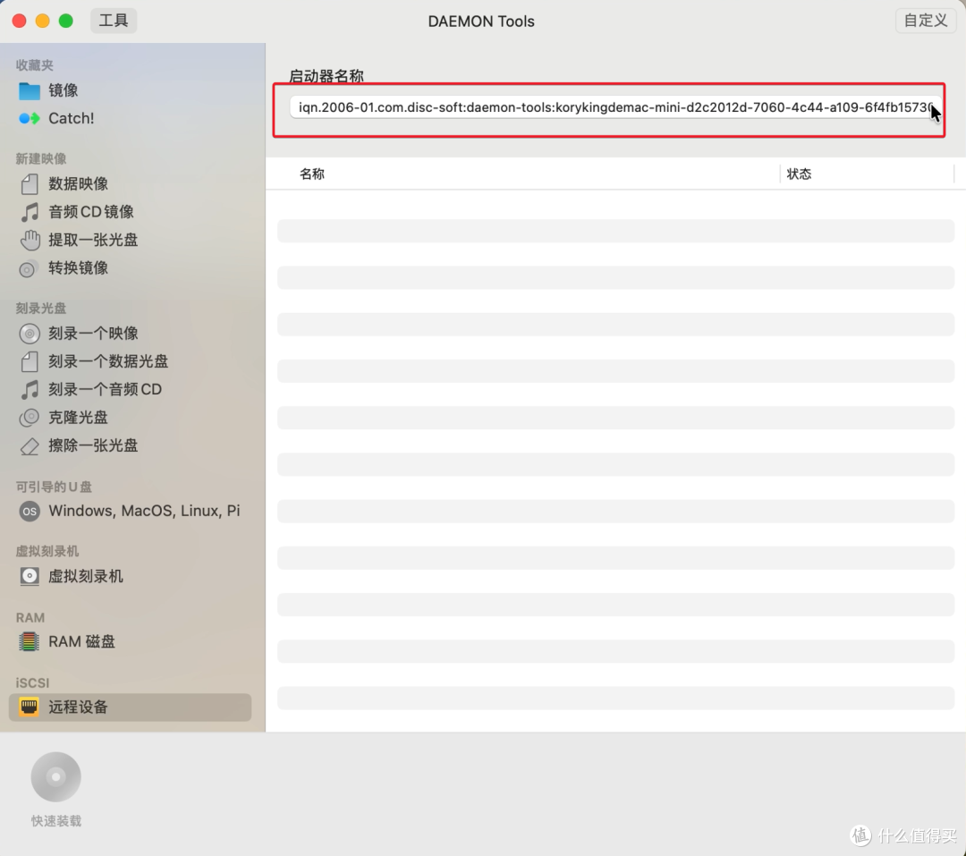This screenshot has width=966, height=856.
Task: Minimize window with yellow button
Action: 43,21
